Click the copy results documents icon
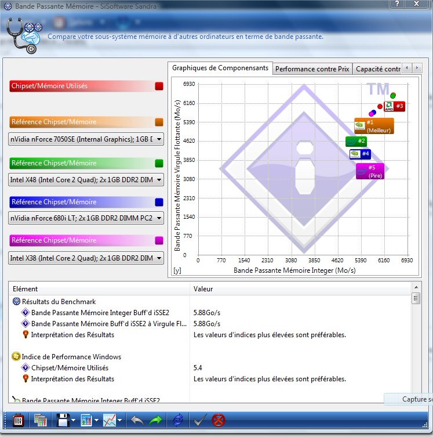The image size is (433, 437). click(41, 420)
